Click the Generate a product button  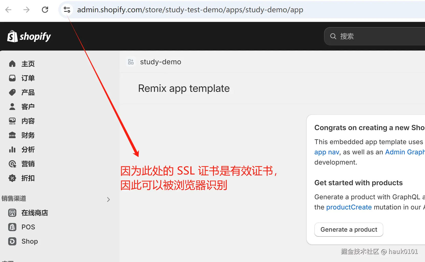tap(349, 230)
